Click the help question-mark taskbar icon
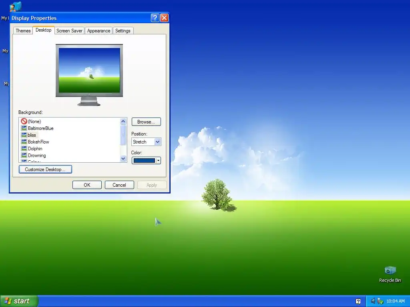This screenshot has height=307, width=410. (358, 301)
